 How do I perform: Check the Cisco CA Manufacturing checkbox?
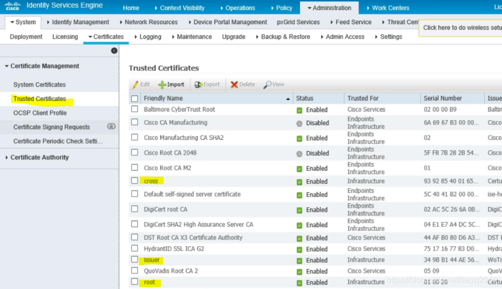135,122
